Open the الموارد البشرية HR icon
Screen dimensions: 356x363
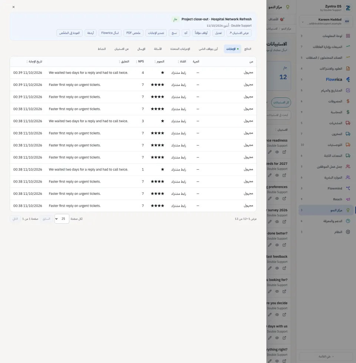[x=348, y=177]
